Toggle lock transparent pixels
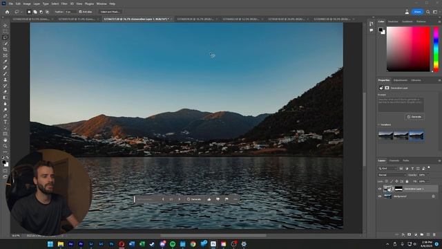442x249 pixels. [x=387, y=181]
